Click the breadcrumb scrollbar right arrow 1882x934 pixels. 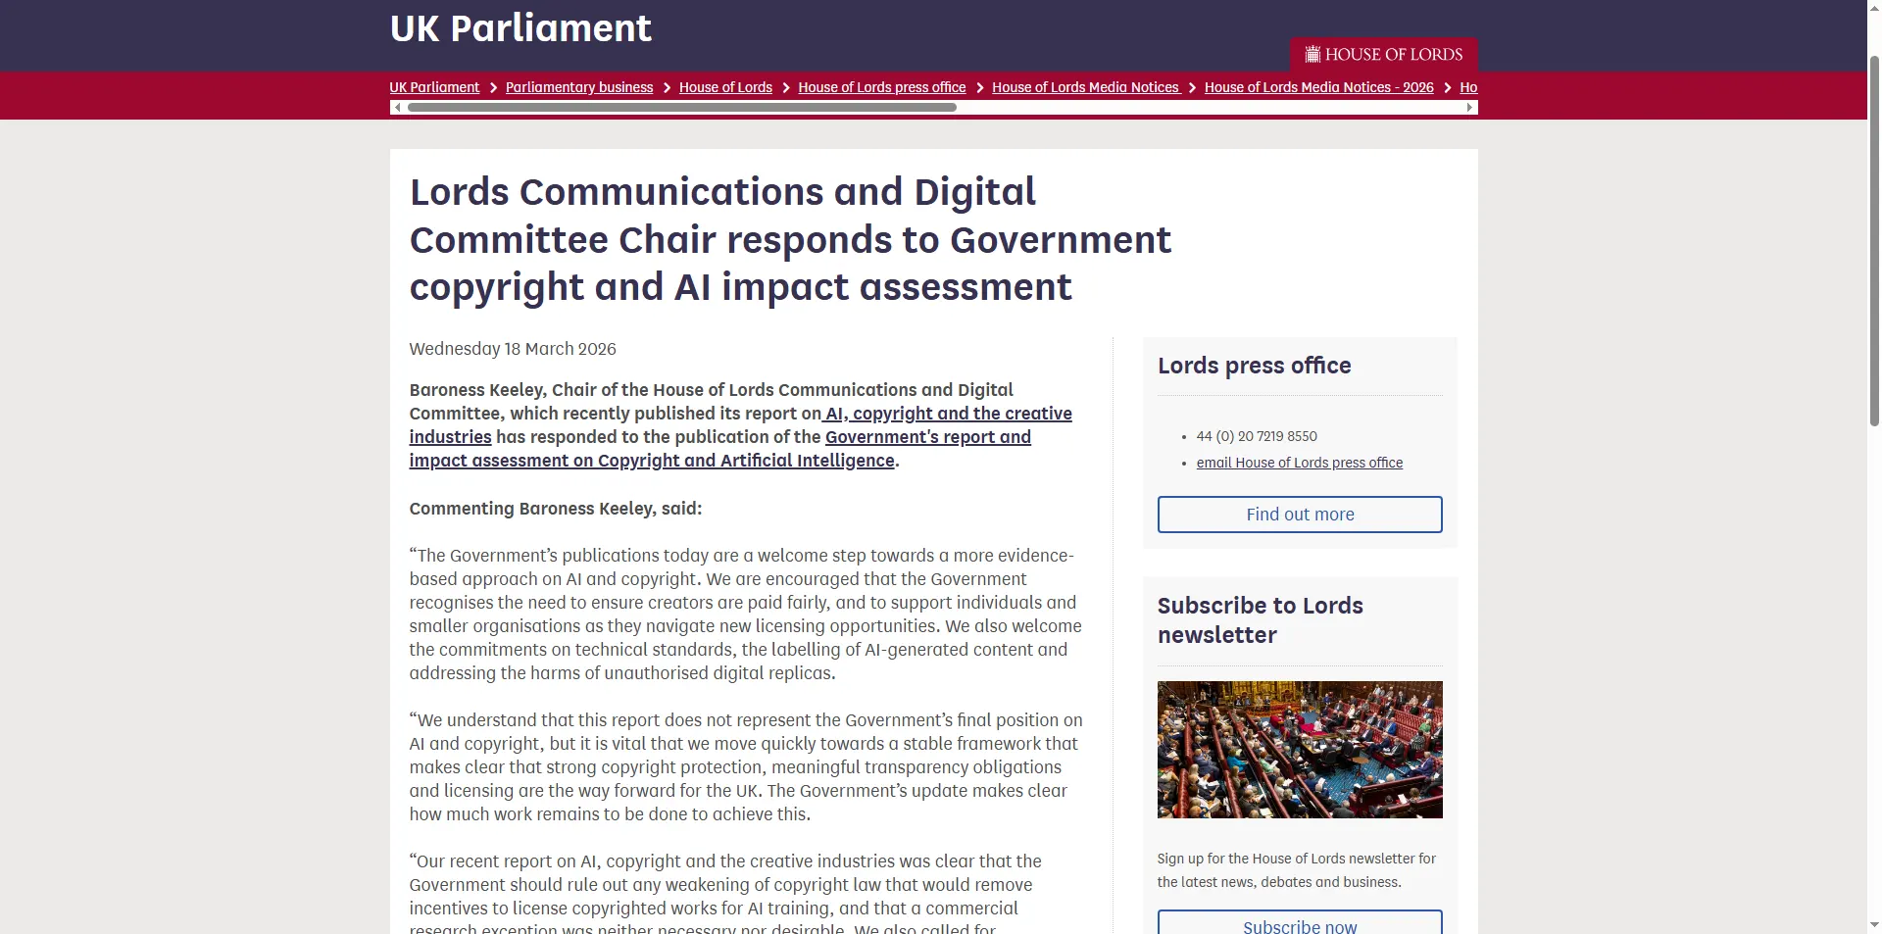pyautogui.click(x=1470, y=108)
